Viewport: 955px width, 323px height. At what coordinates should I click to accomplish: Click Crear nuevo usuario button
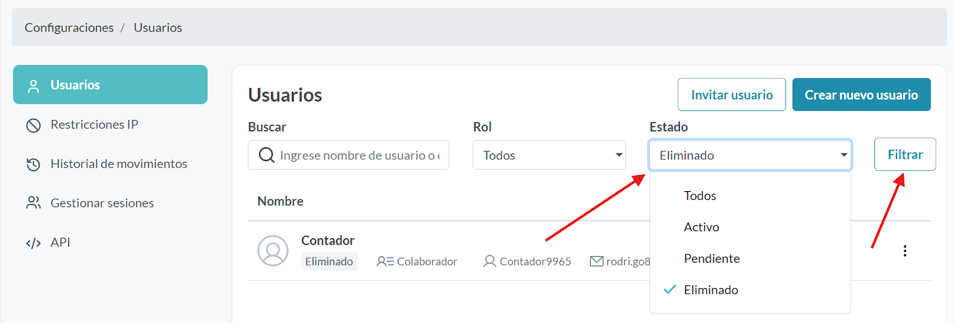pyautogui.click(x=861, y=95)
